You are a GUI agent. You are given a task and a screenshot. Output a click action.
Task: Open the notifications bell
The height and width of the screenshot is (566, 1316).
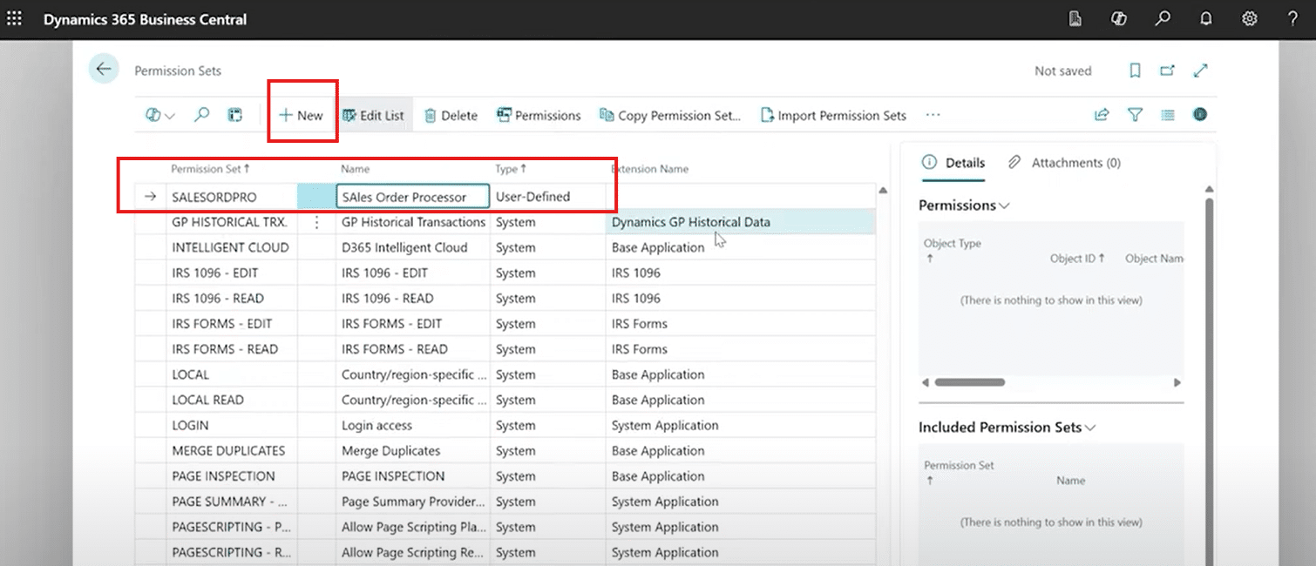[x=1206, y=18]
